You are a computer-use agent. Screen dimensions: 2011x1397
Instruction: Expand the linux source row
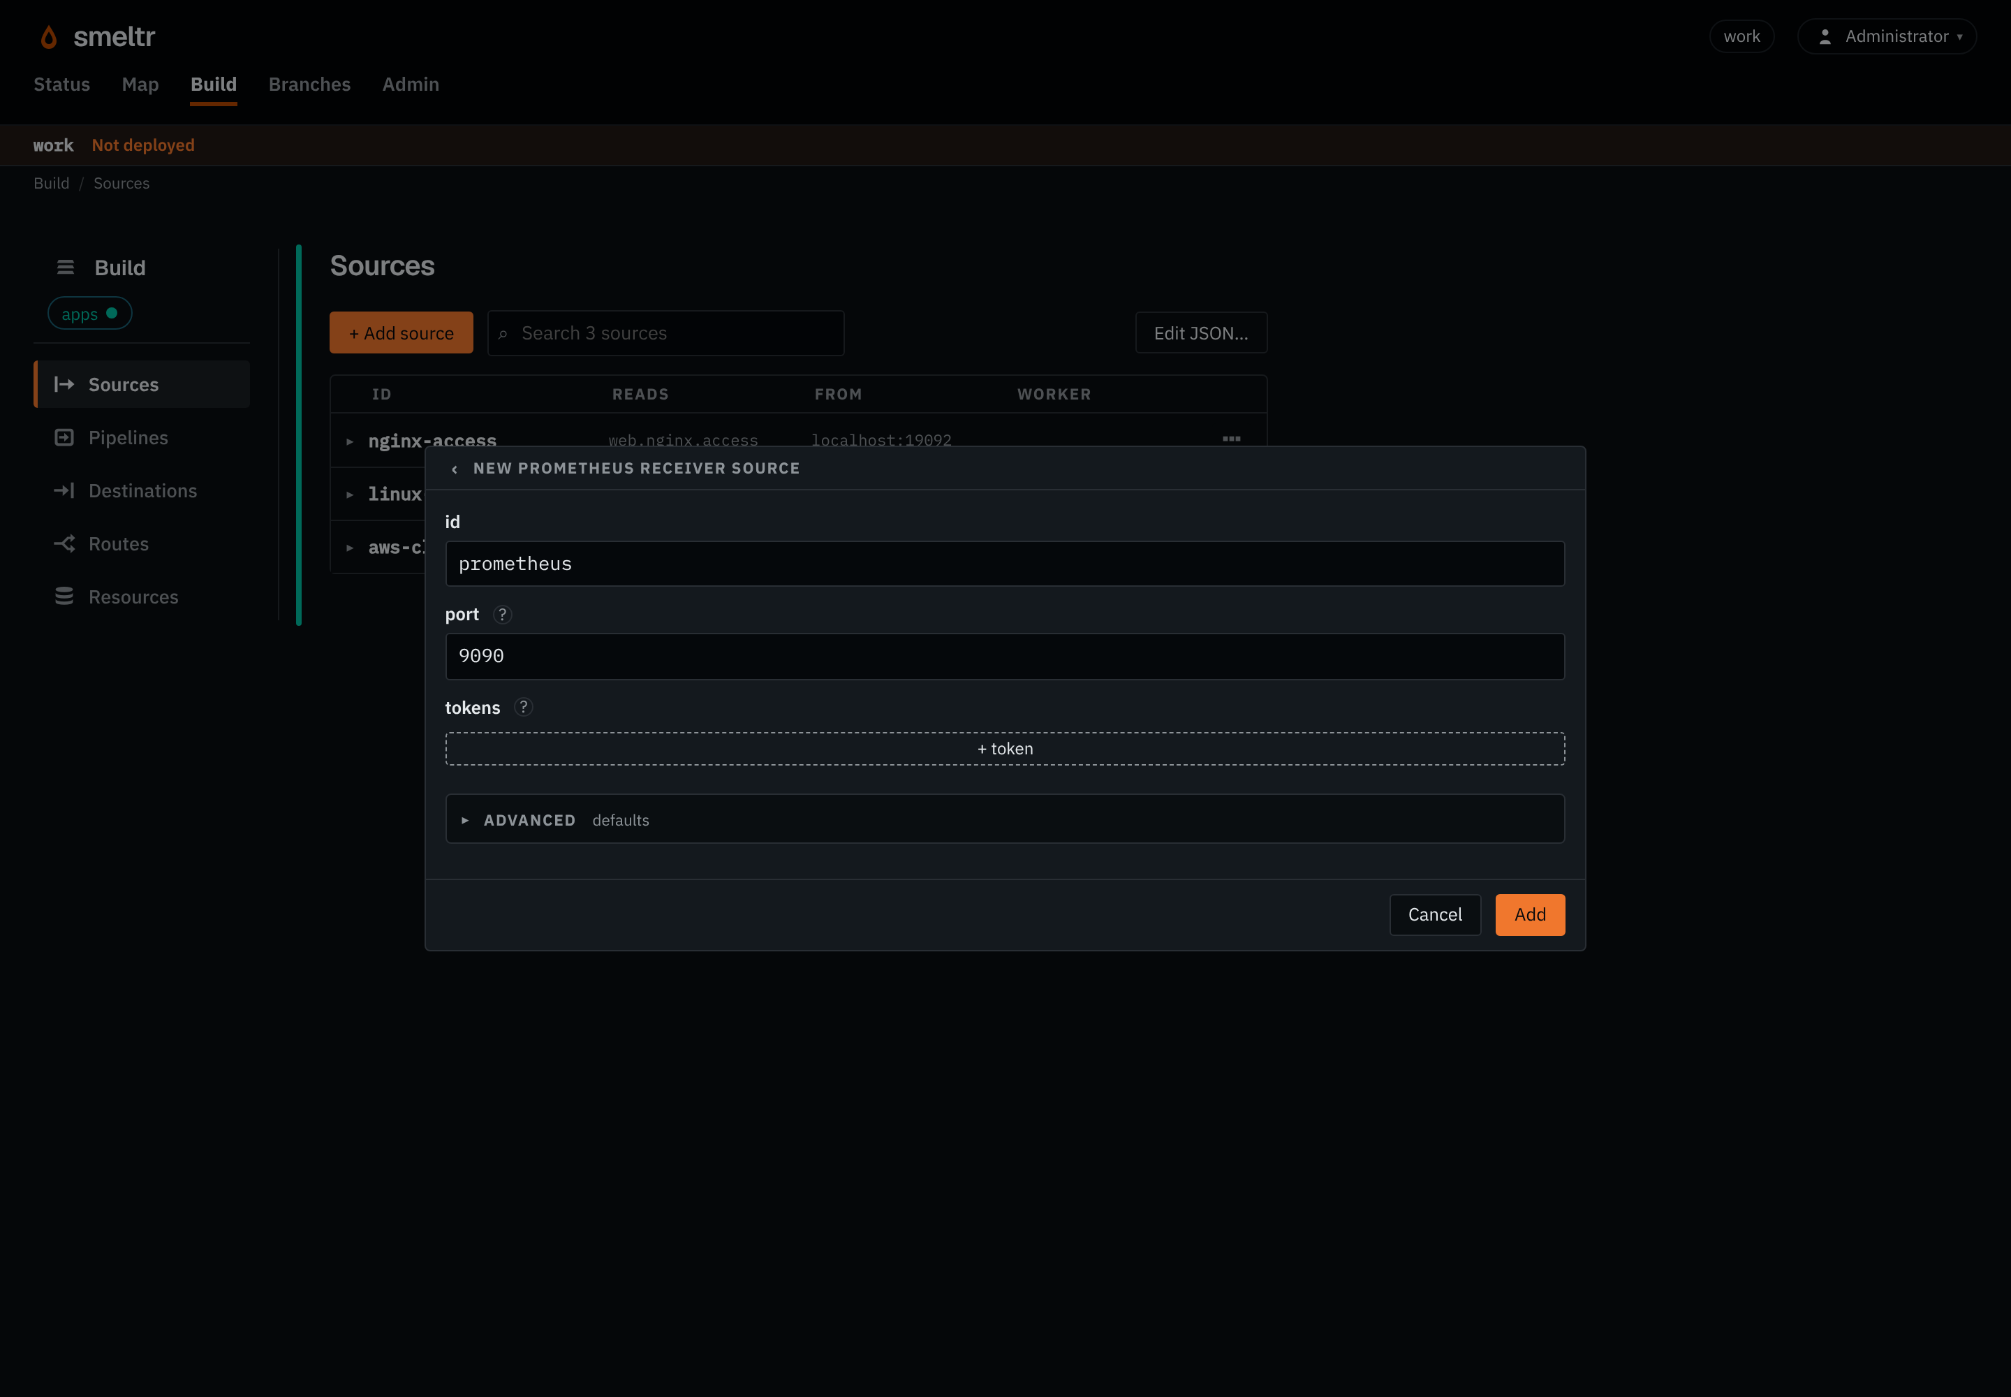349,495
